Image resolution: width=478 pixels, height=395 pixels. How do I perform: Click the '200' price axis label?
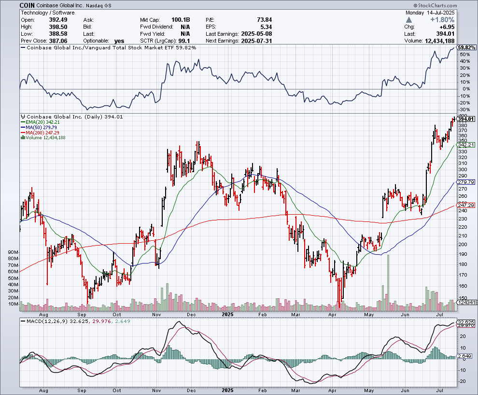point(463,244)
